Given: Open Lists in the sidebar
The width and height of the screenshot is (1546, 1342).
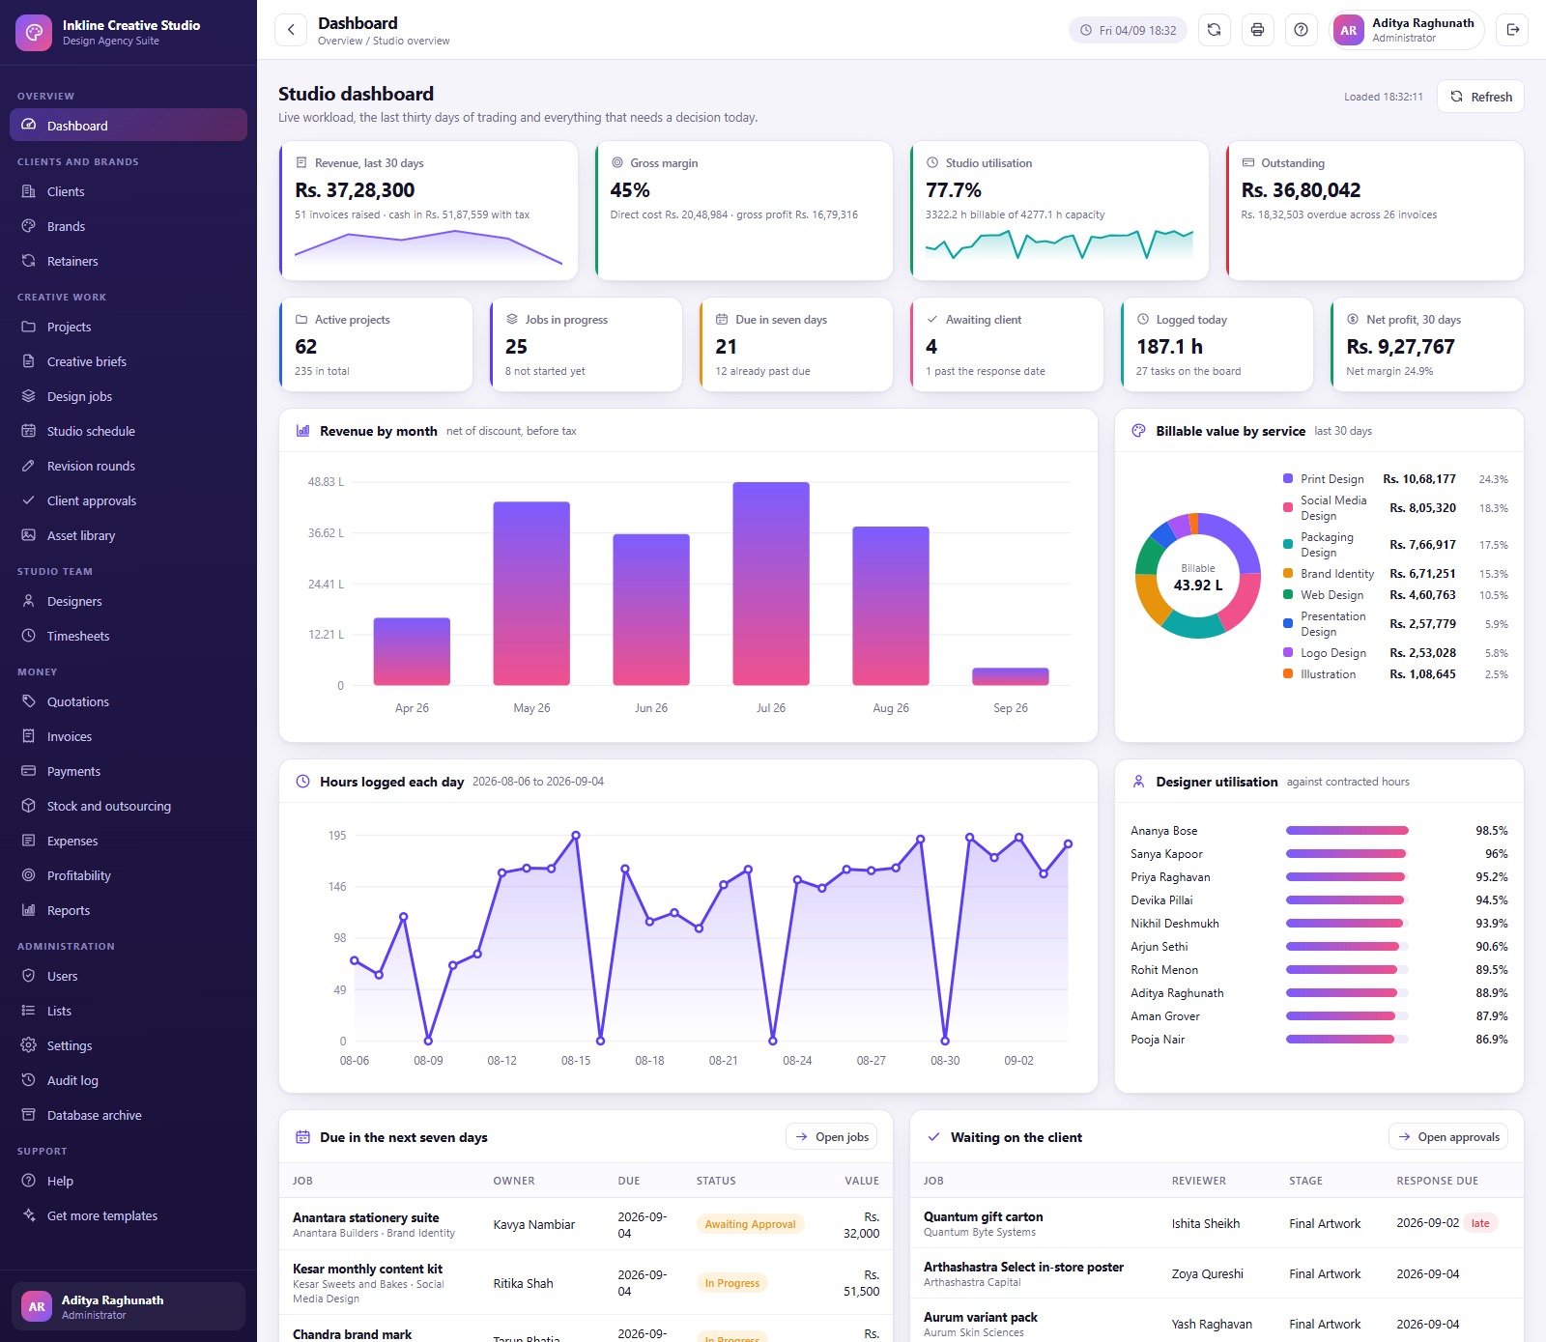Looking at the screenshot, I should 129,1011.
